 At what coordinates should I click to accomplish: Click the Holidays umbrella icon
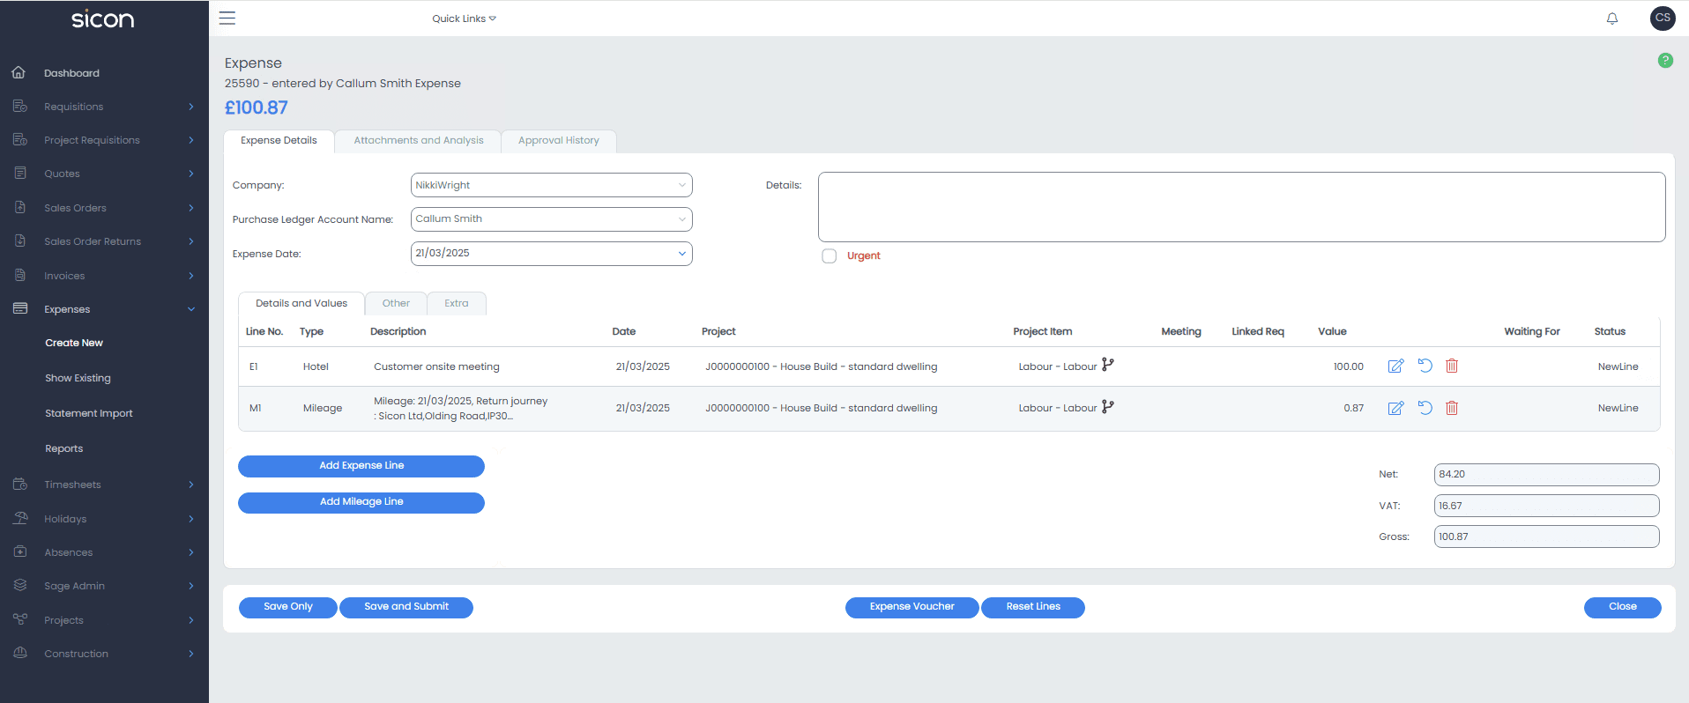point(20,519)
